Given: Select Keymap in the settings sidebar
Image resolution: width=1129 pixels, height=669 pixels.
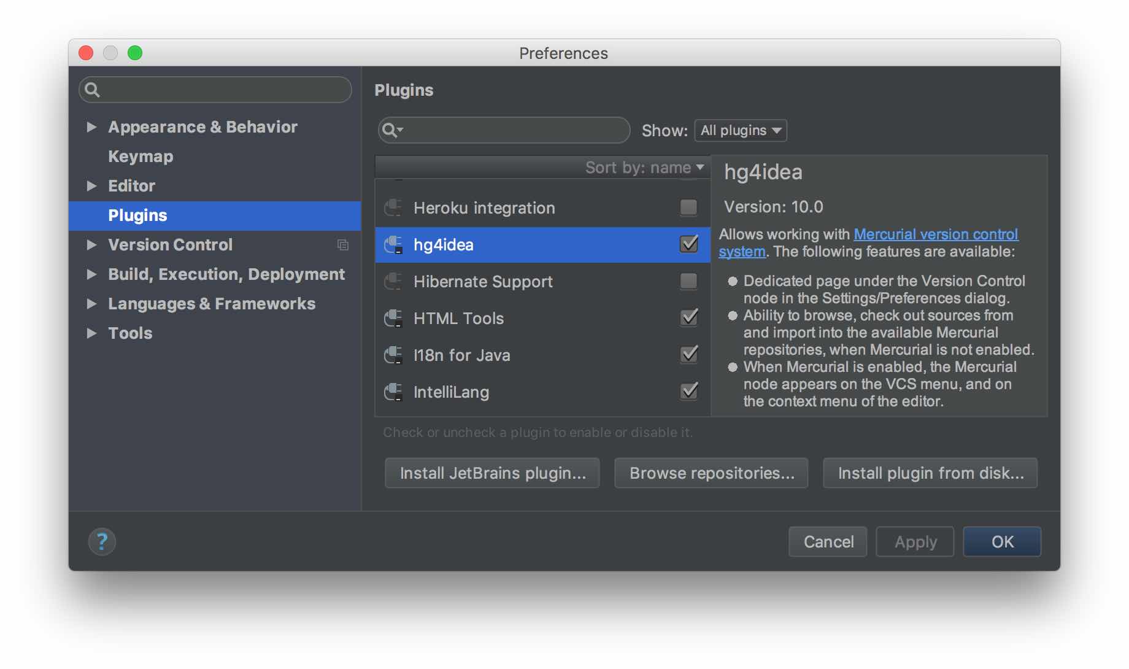Looking at the screenshot, I should point(141,157).
